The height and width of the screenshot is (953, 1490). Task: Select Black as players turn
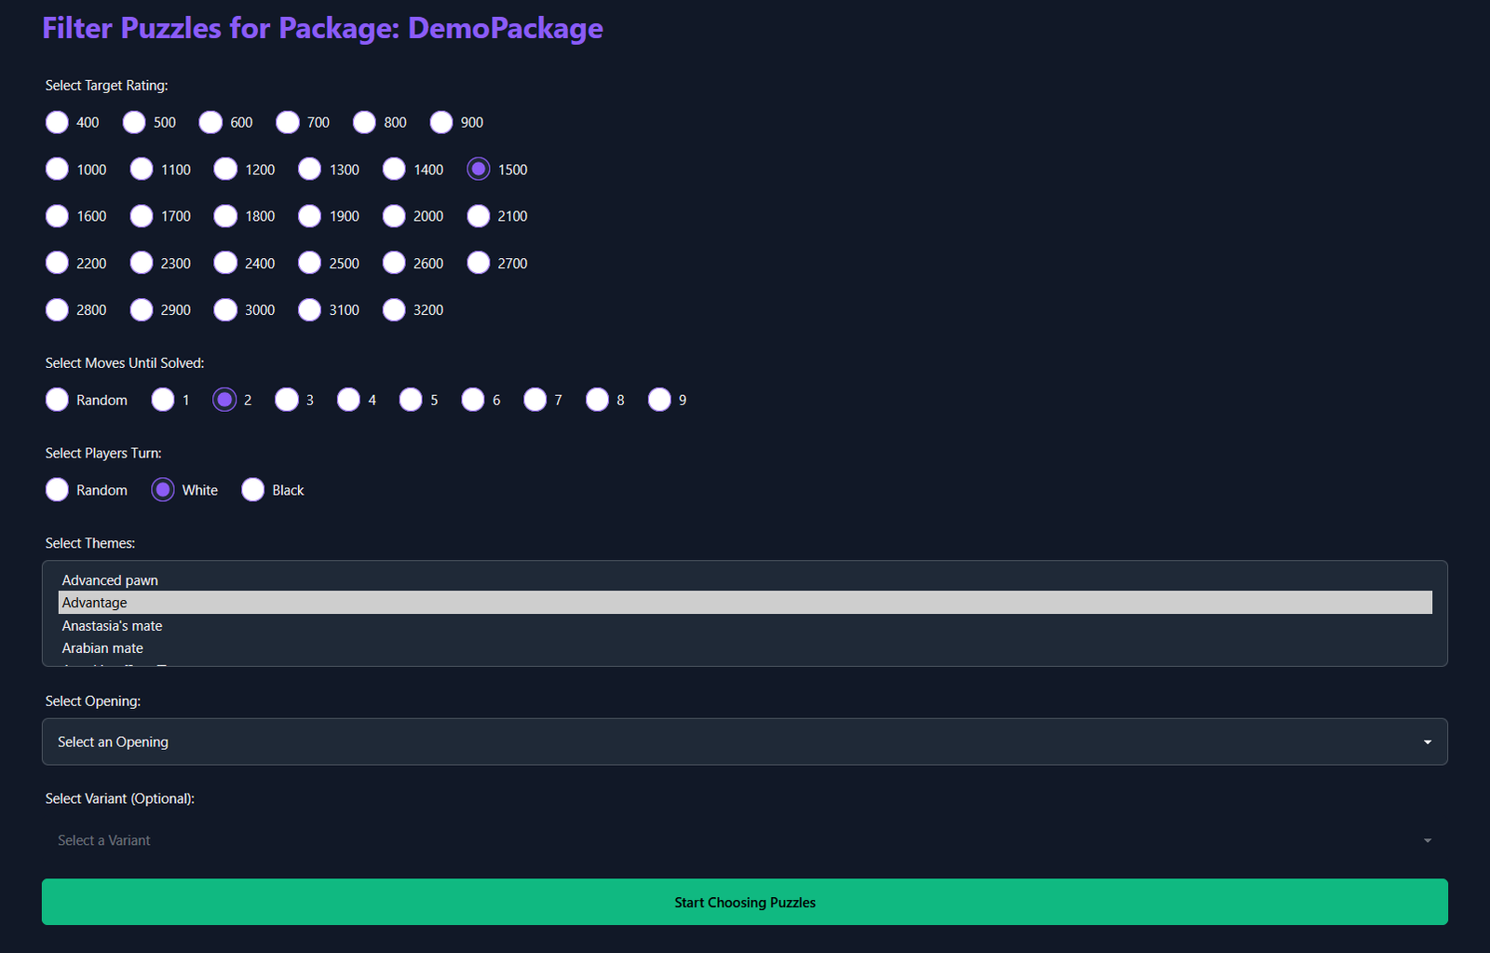(x=253, y=490)
